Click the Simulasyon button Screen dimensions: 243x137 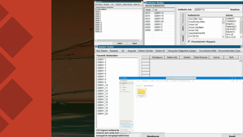153,136
